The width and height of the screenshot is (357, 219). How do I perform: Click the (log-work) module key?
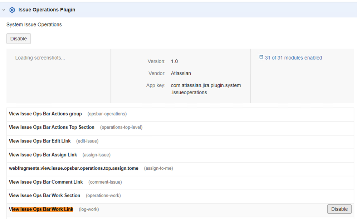point(89,209)
